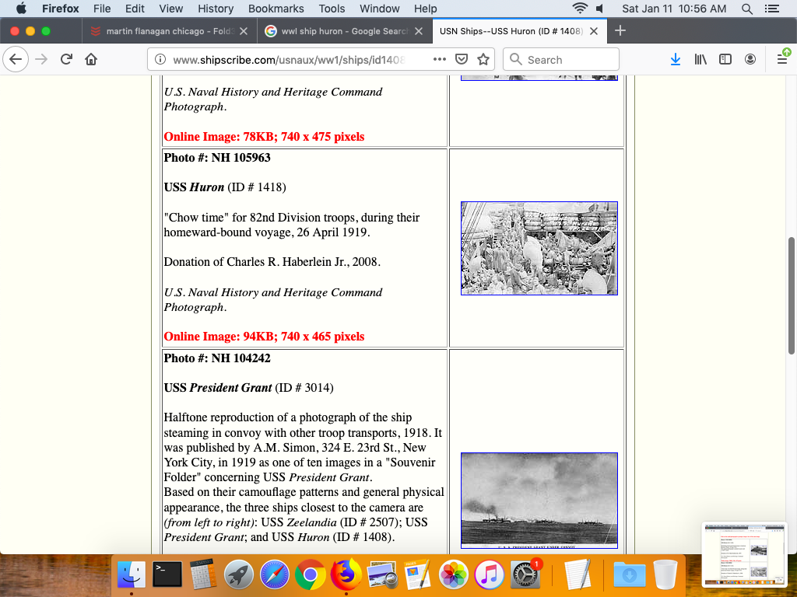Reload the current page
This screenshot has width=797, height=597.
(66, 60)
